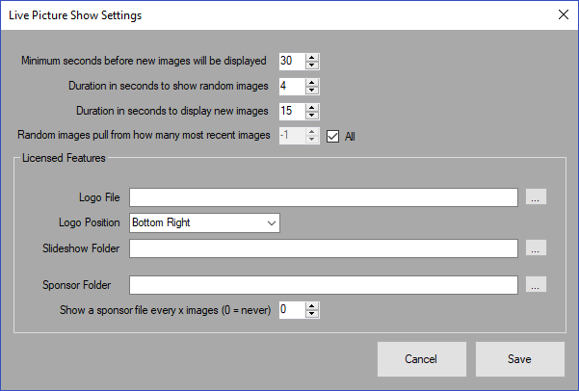Browse for the Sponsor Folder
The image size is (579, 391).
tap(536, 284)
